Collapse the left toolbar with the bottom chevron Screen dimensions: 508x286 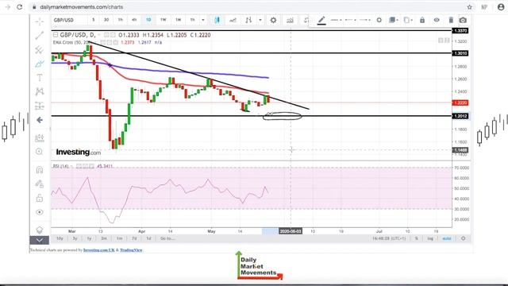click(x=40, y=240)
